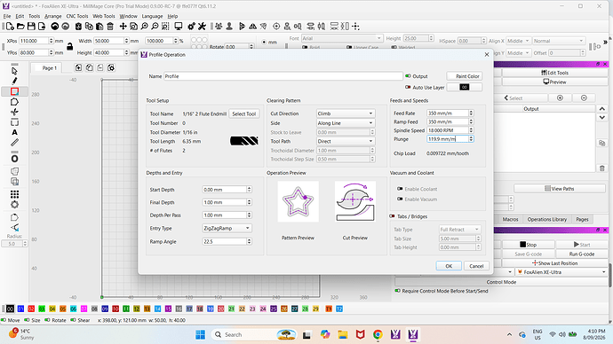Click the circled plus icon in right panel
Screen dimensions: 613x344
click(560, 98)
